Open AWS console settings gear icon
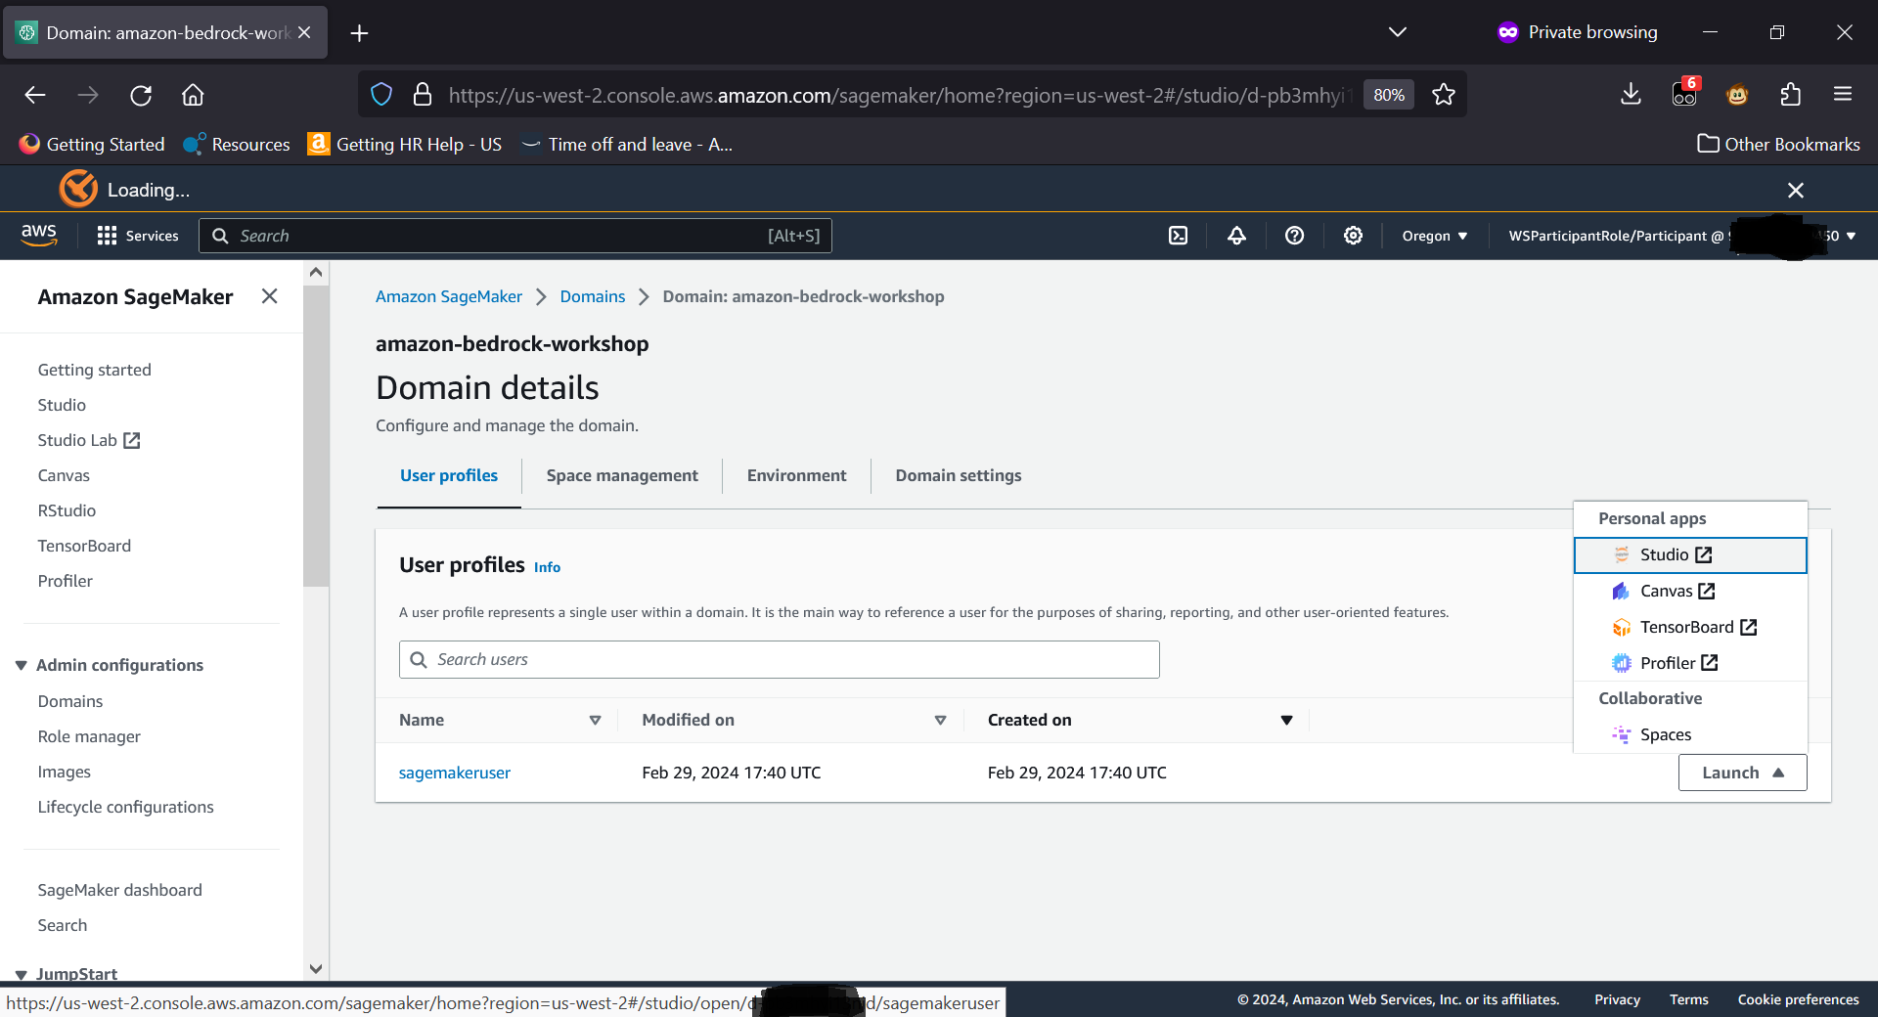This screenshot has height=1017, width=1878. [1353, 236]
